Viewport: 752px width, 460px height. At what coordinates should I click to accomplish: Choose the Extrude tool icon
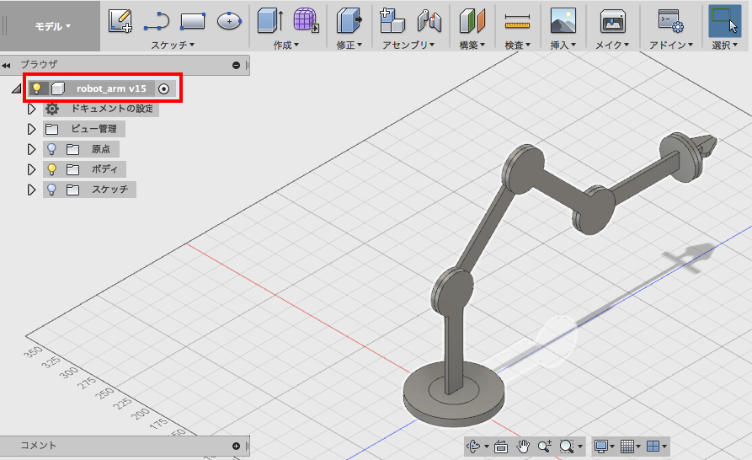(x=270, y=20)
